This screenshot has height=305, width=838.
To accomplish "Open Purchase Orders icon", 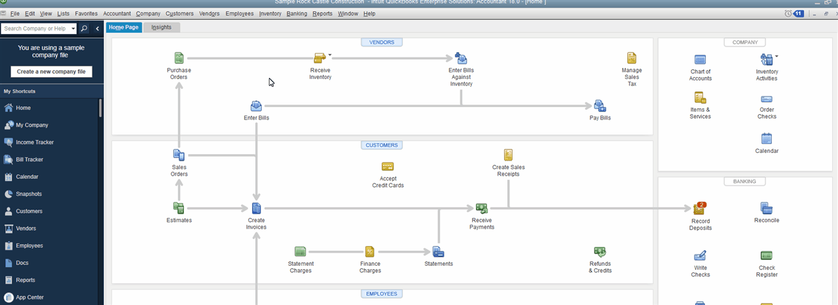I will (x=179, y=58).
